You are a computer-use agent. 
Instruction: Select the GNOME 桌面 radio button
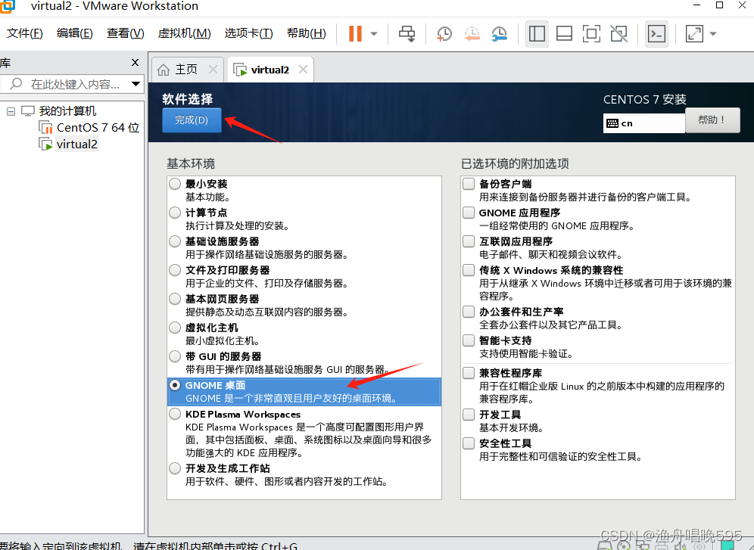pos(175,385)
